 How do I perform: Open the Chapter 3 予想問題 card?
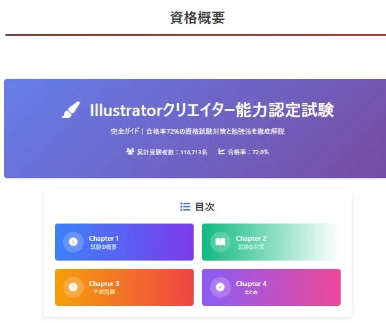[124, 287]
